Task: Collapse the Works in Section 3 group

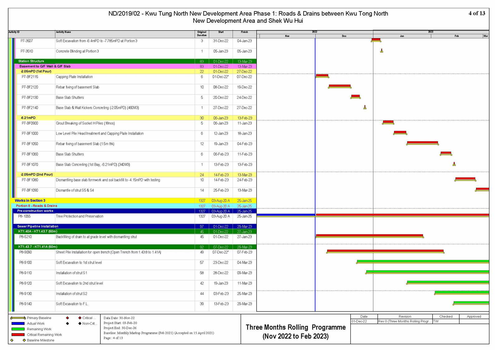Action: [x=30, y=200]
